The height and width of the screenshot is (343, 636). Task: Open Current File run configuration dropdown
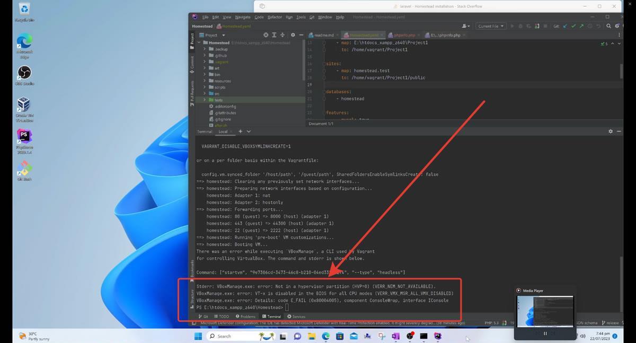[491, 26]
